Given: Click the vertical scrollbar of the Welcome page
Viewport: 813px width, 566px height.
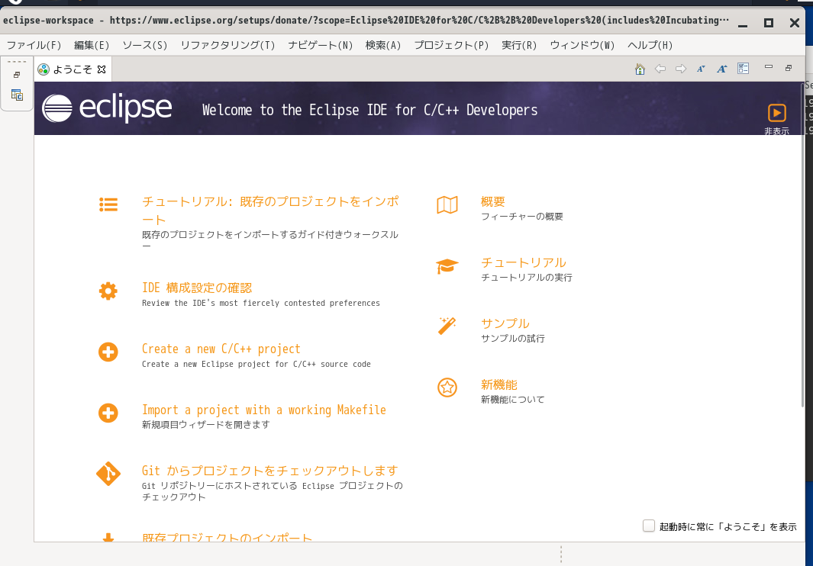Looking at the screenshot, I should tap(802, 243).
